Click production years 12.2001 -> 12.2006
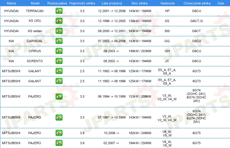Viewport: 230px width, 148px height. point(112,11)
